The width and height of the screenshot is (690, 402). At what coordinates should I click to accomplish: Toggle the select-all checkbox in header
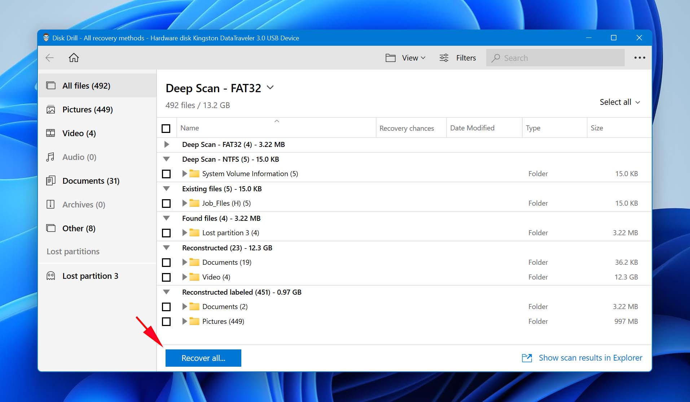click(x=166, y=128)
